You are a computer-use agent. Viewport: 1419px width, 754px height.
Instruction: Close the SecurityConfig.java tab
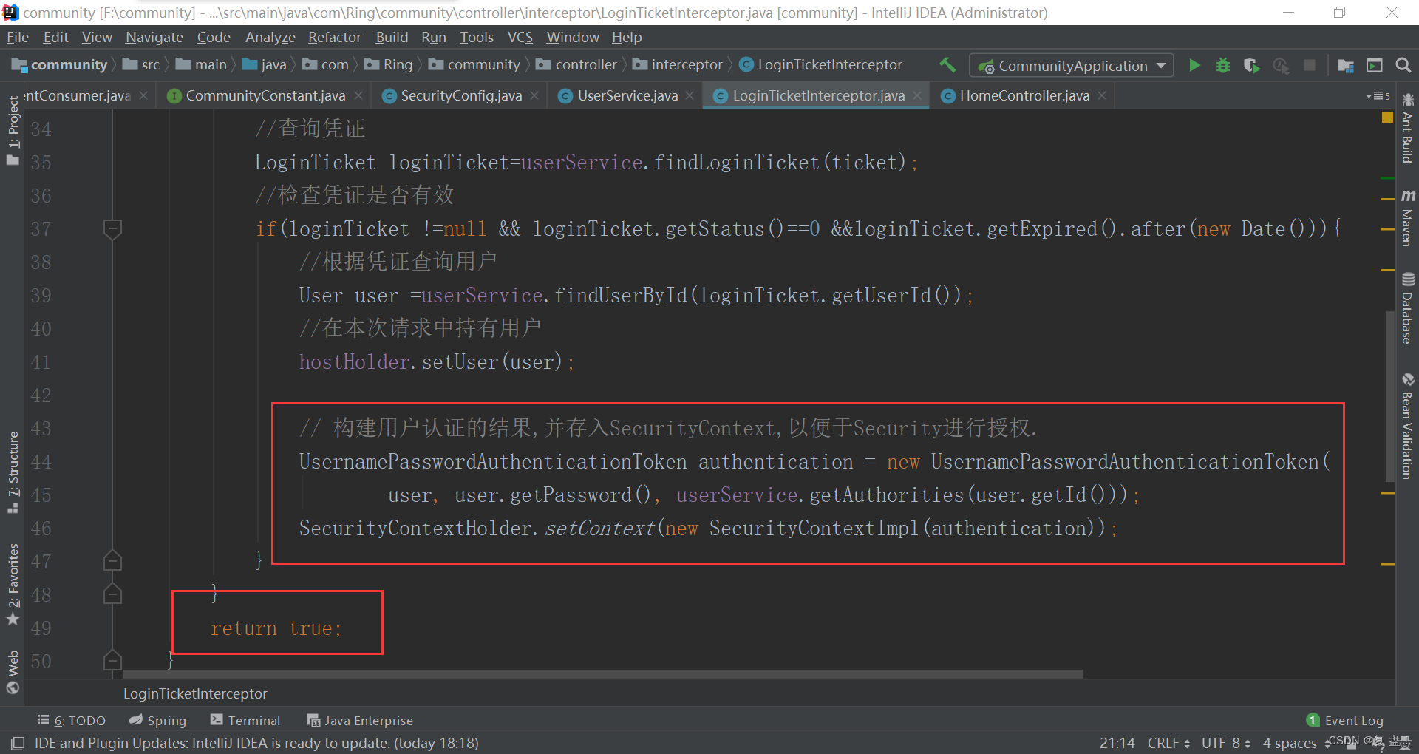pyautogui.click(x=534, y=95)
